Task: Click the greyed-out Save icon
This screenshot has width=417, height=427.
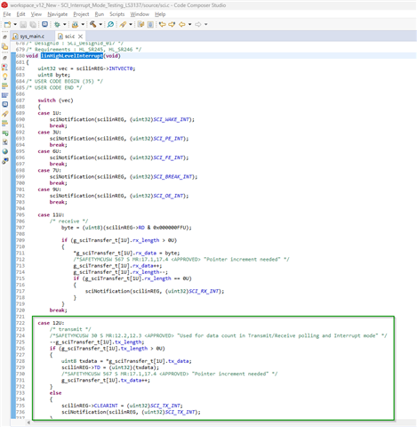Action: point(23,24)
